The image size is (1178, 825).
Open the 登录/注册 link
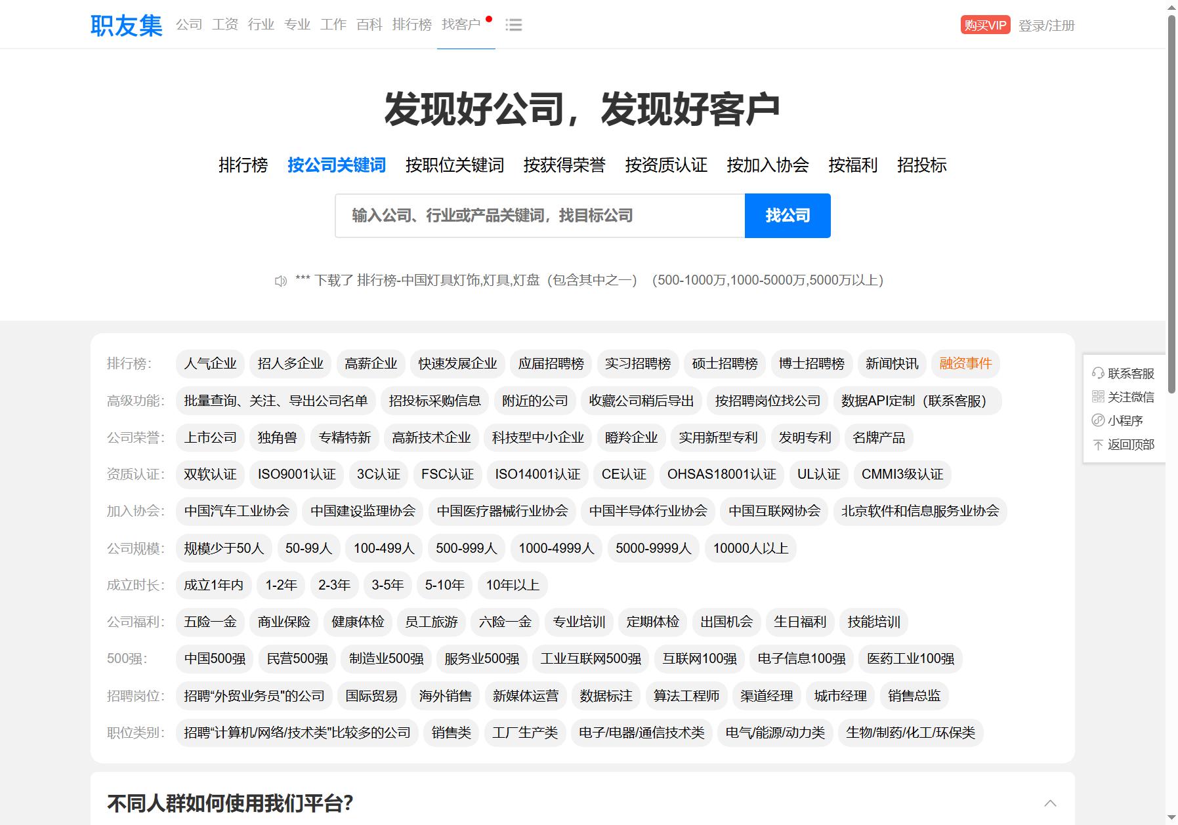point(1047,26)
